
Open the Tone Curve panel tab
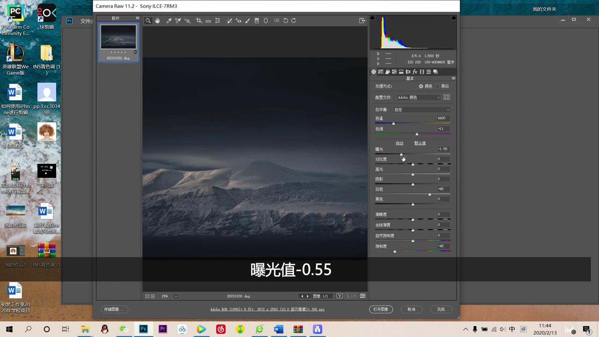(x=380, y=72)
